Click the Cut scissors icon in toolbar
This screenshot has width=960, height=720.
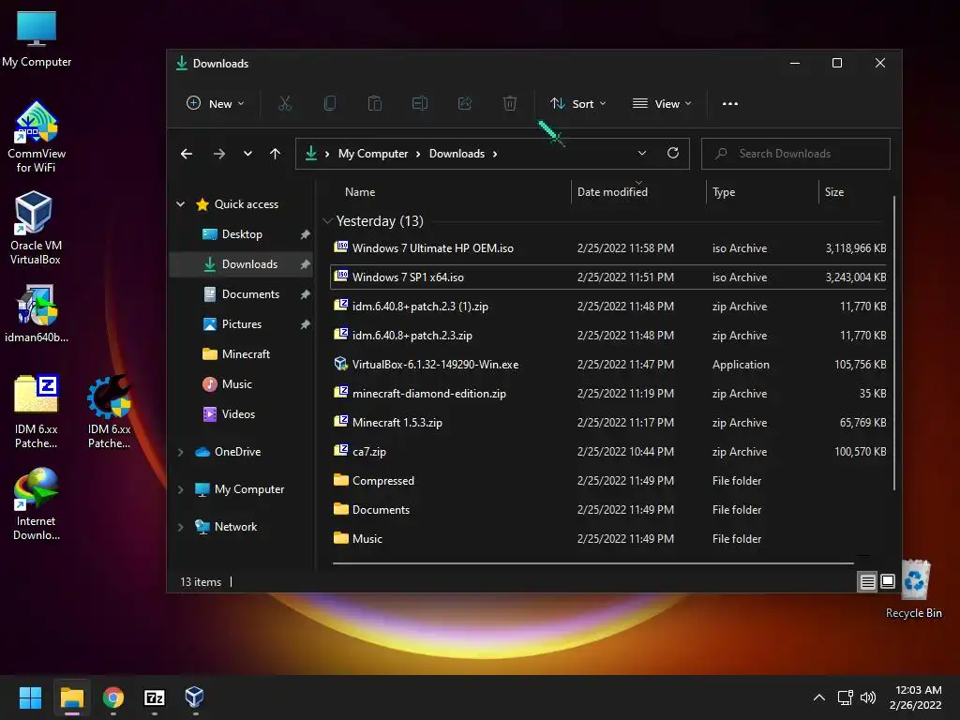[x=285, y=103]
